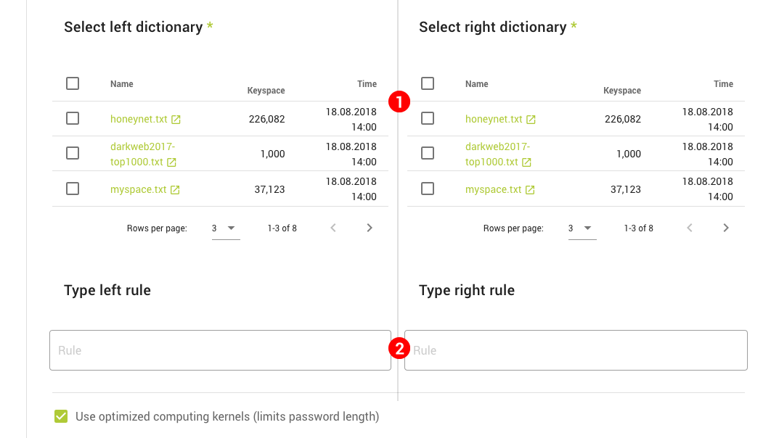
Task: Open external link icon beside left darkweb2017-top1000.txt
Action: coord(171,162)
